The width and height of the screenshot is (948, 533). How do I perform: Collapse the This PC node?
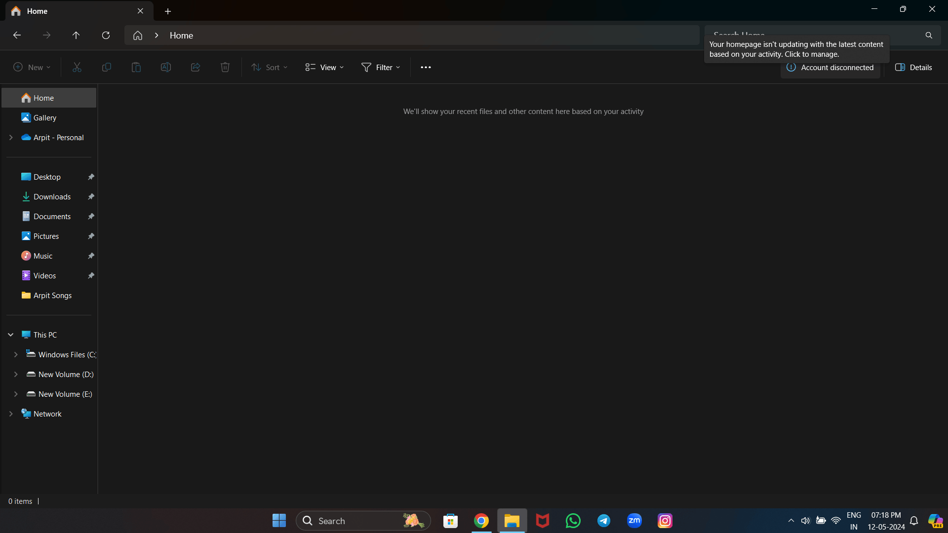[x=11, y=335]
